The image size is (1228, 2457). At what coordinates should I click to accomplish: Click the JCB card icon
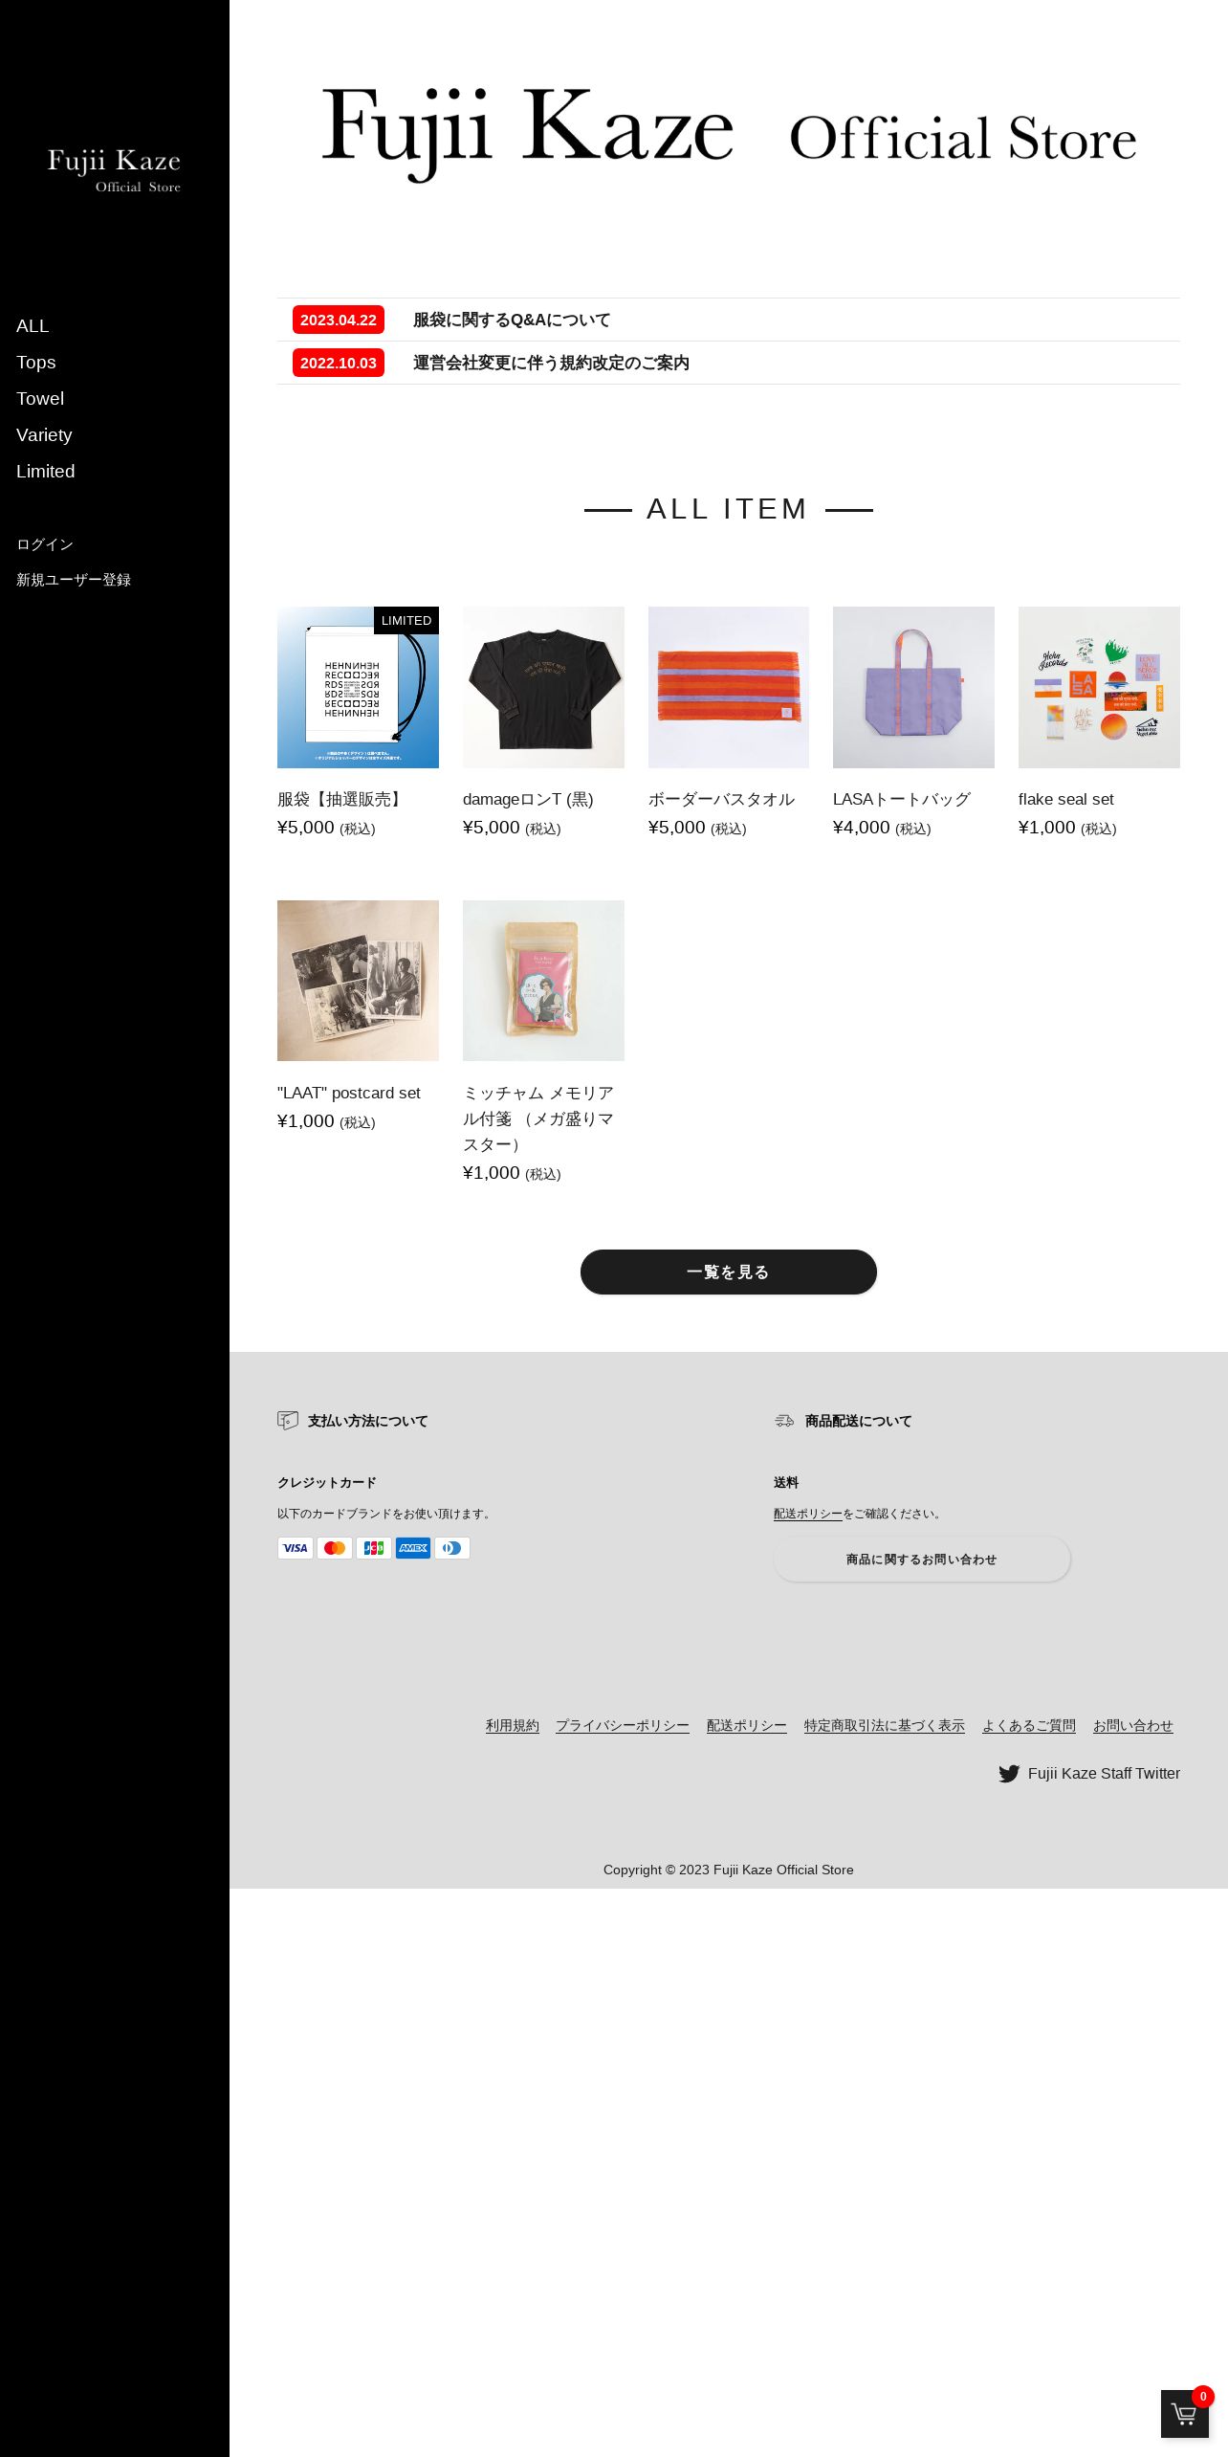point(374,1548)
